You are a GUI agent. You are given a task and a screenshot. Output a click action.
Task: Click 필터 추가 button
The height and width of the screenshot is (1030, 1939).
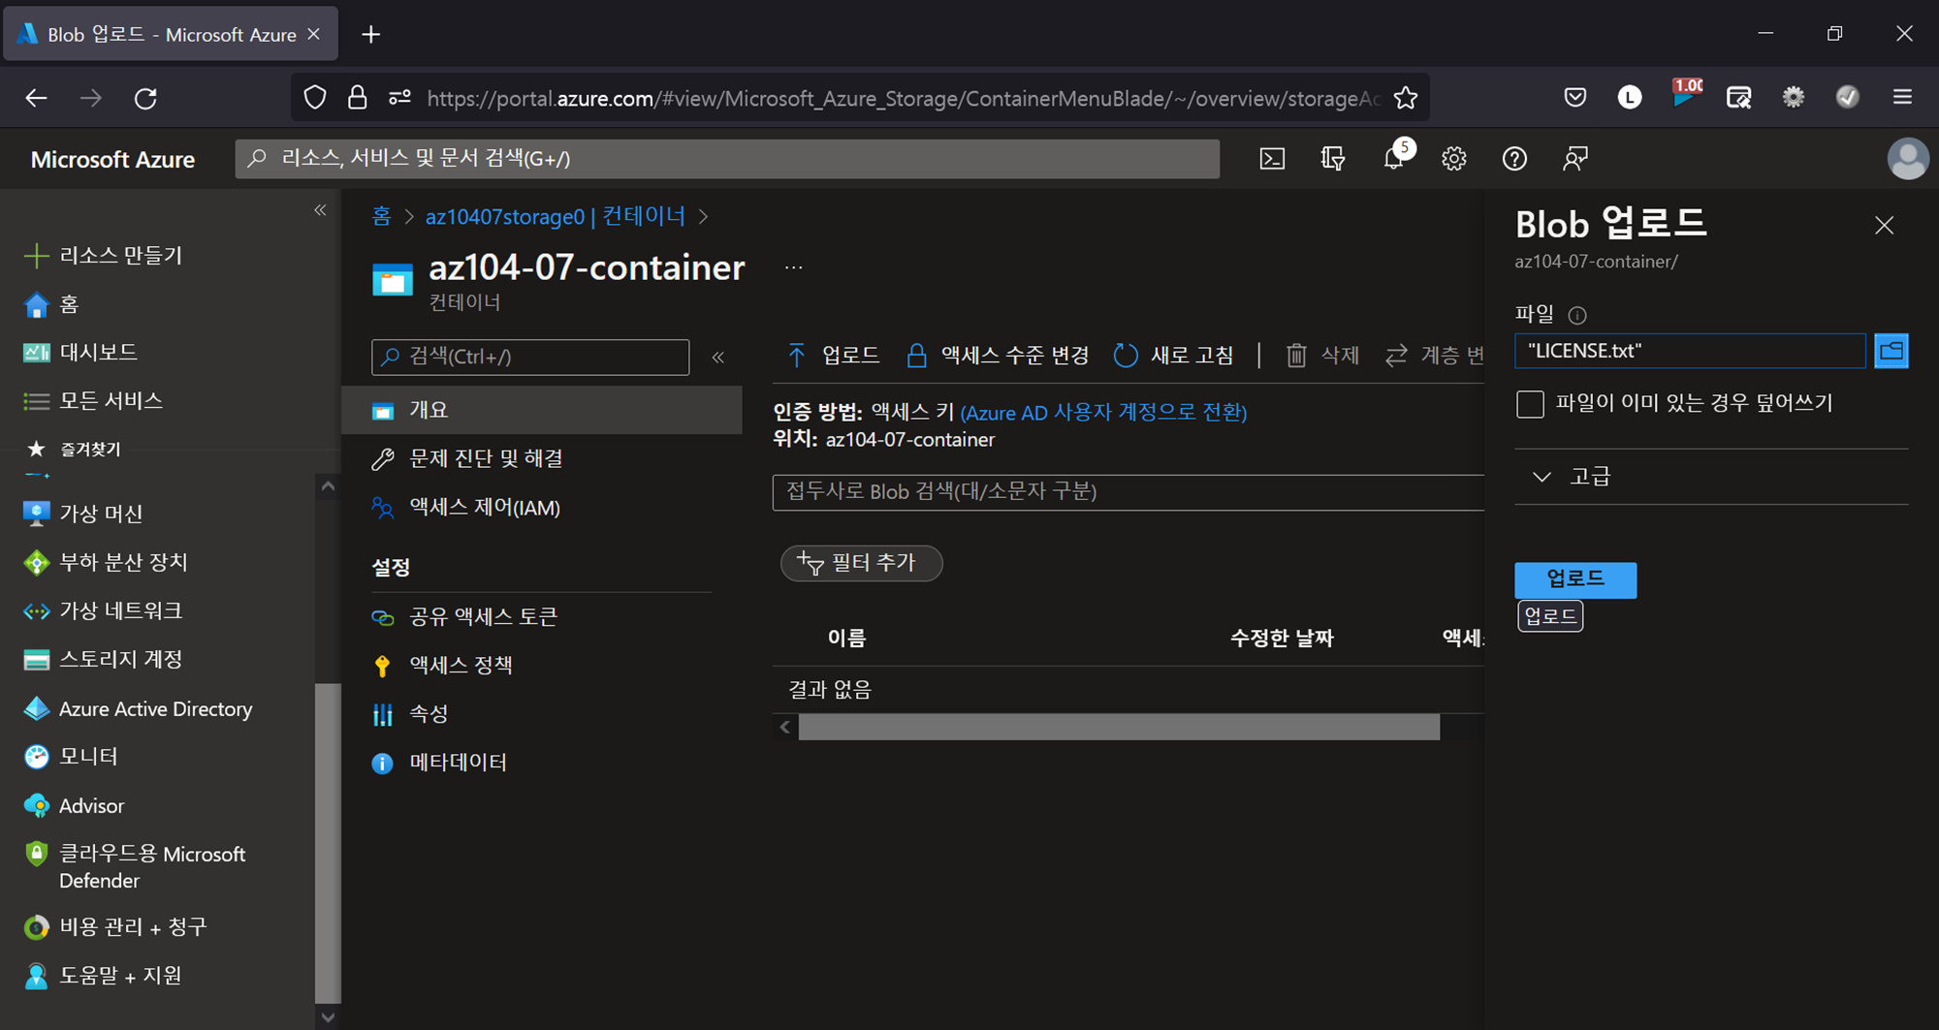(861, 563)
